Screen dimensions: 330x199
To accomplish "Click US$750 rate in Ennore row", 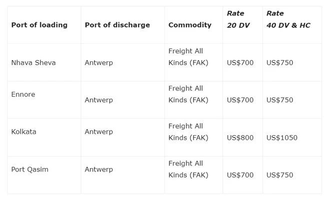I will point(279,100).
